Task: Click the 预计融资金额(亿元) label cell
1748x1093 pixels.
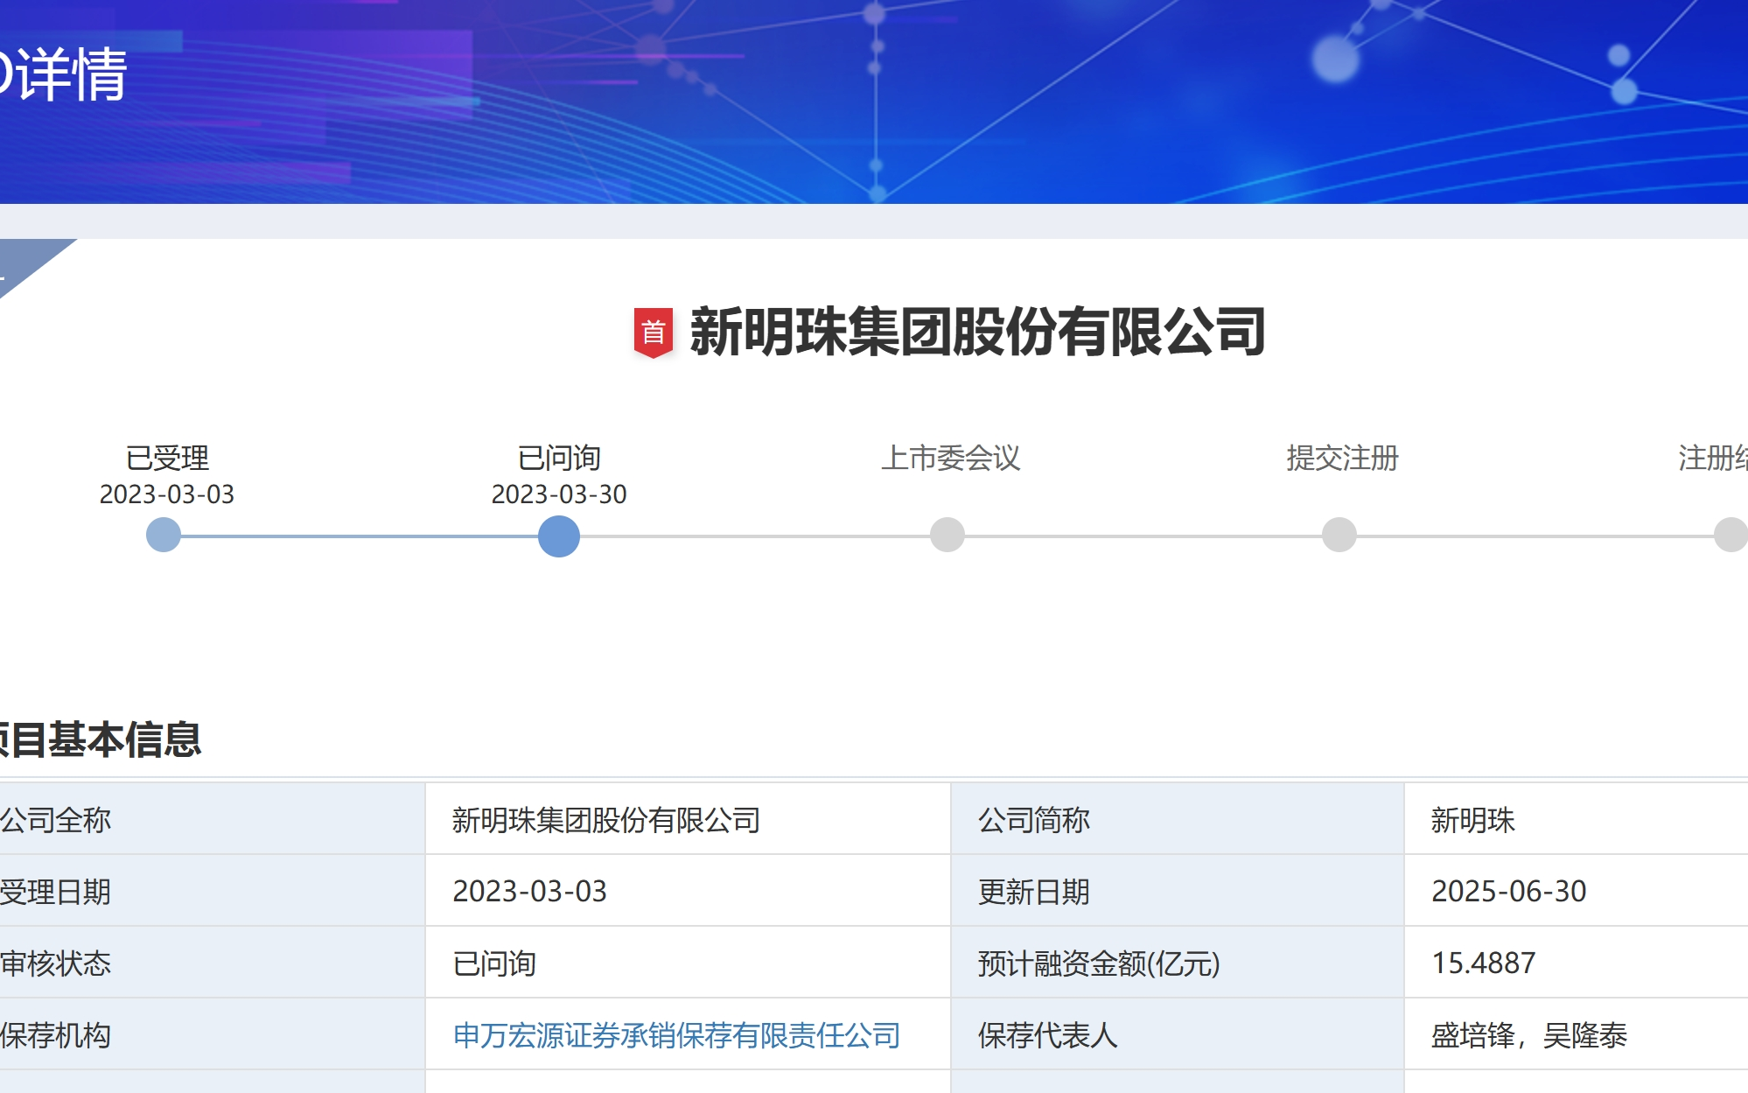Action: pyautogui.click(x=1178, y=963)
